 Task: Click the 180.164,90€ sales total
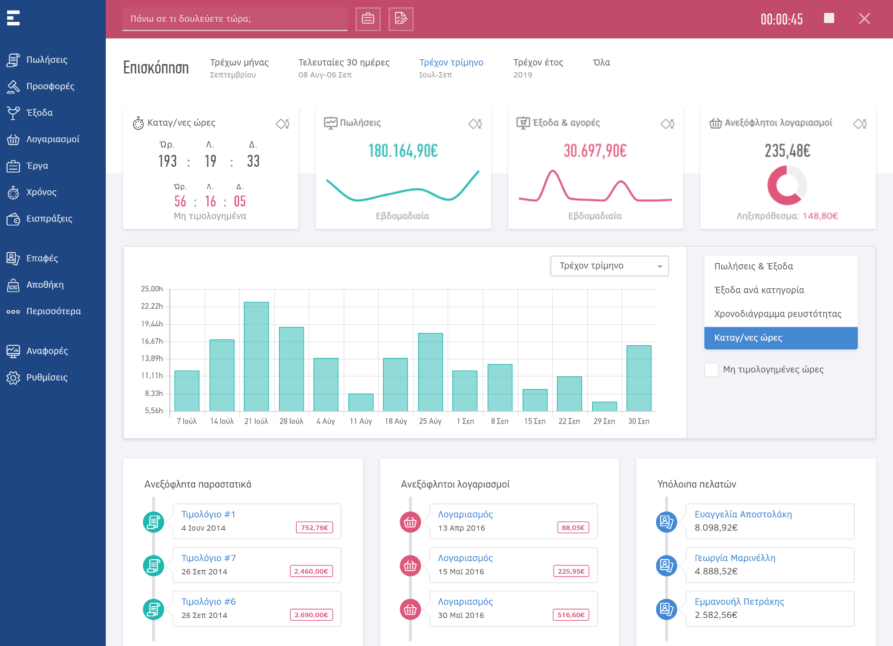coord(403,151)
